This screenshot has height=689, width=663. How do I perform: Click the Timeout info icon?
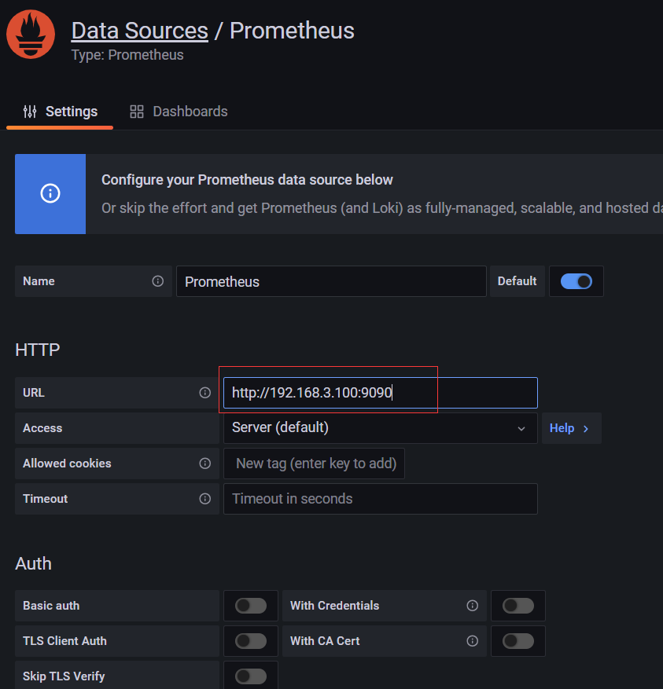(205, 499)
